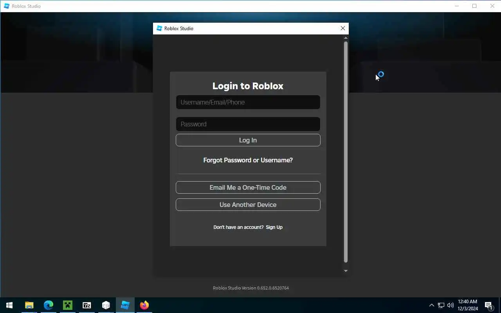Open Minecraft from the taskbar
This screenshot has height=313, width=501.
tap(67, 305)
